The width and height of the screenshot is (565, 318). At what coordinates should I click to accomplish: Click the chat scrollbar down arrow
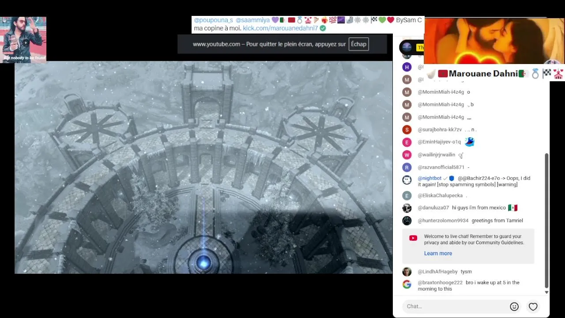click(x=546, y=292)
